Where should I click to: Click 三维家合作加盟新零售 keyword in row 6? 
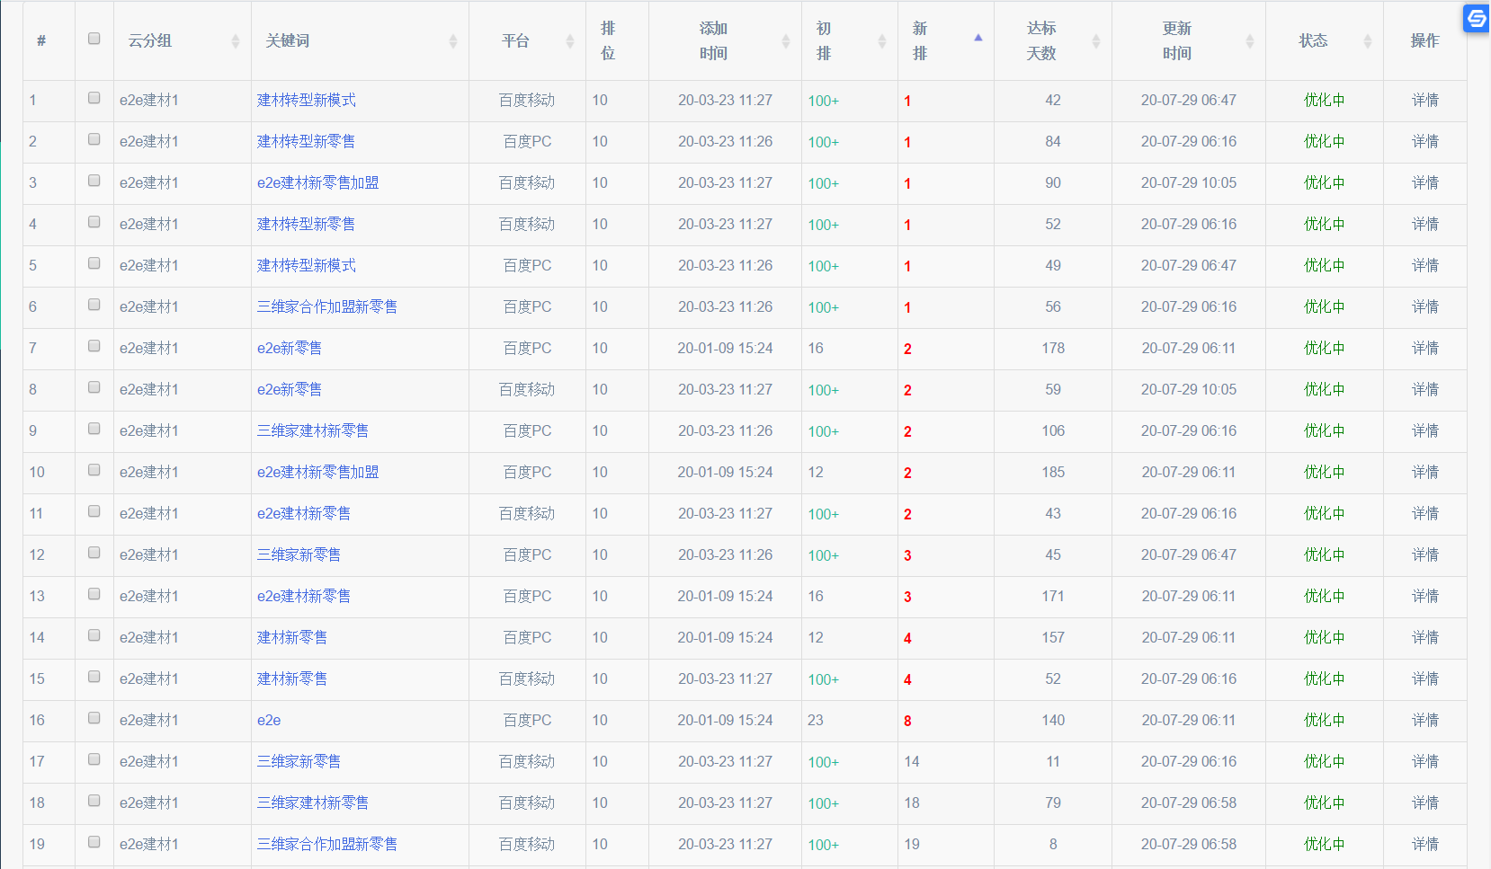tap(326, 307)
